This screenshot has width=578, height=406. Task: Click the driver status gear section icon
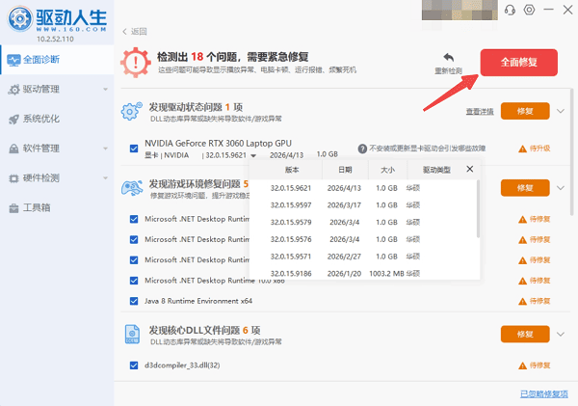[x=131, y=111]
